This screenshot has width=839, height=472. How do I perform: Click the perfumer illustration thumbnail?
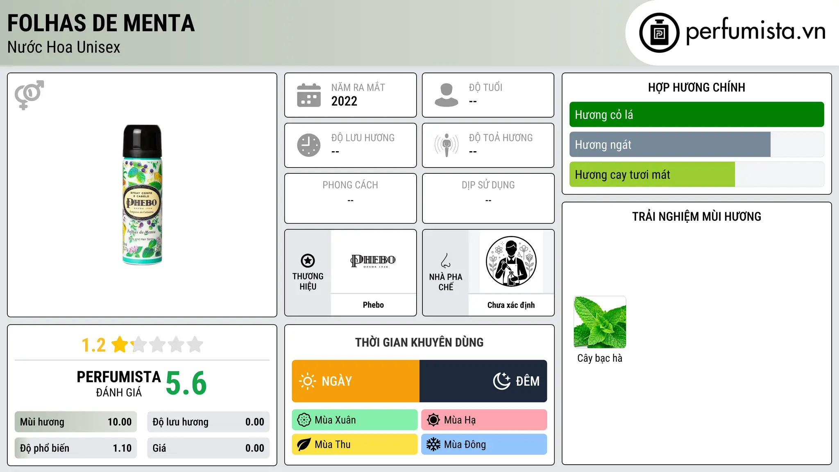pyautogui.click(x=511, y=262)
